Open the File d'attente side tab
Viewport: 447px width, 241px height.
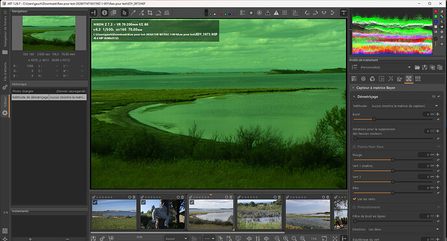(5, 76)
